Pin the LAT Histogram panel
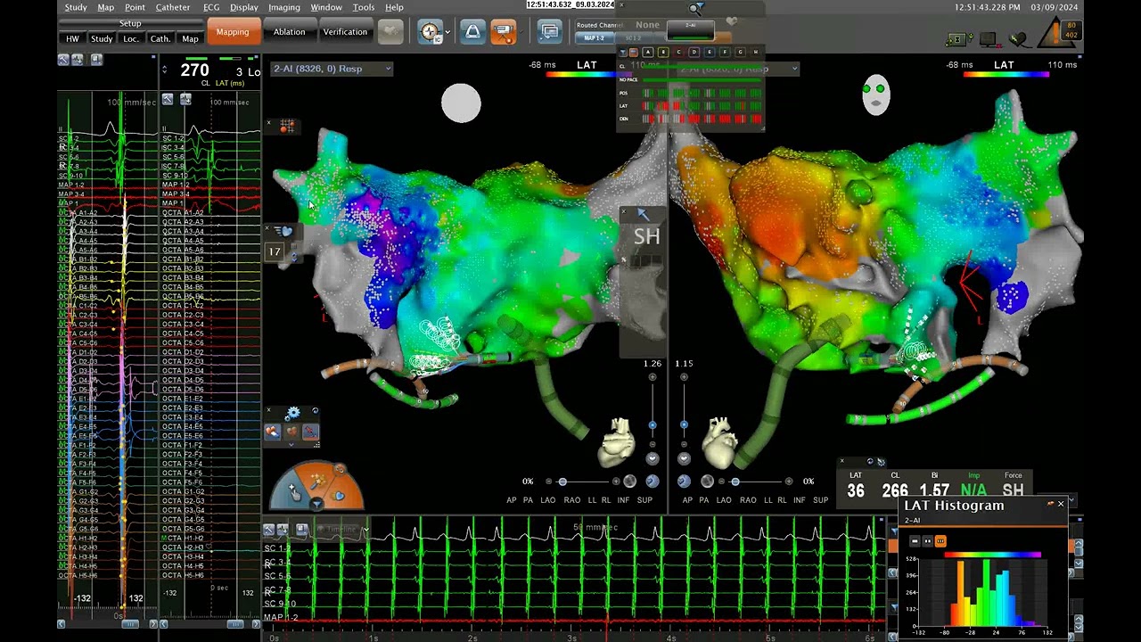Image resolution: width=1141 pixels, height=642 pixels. point(1050,505)
